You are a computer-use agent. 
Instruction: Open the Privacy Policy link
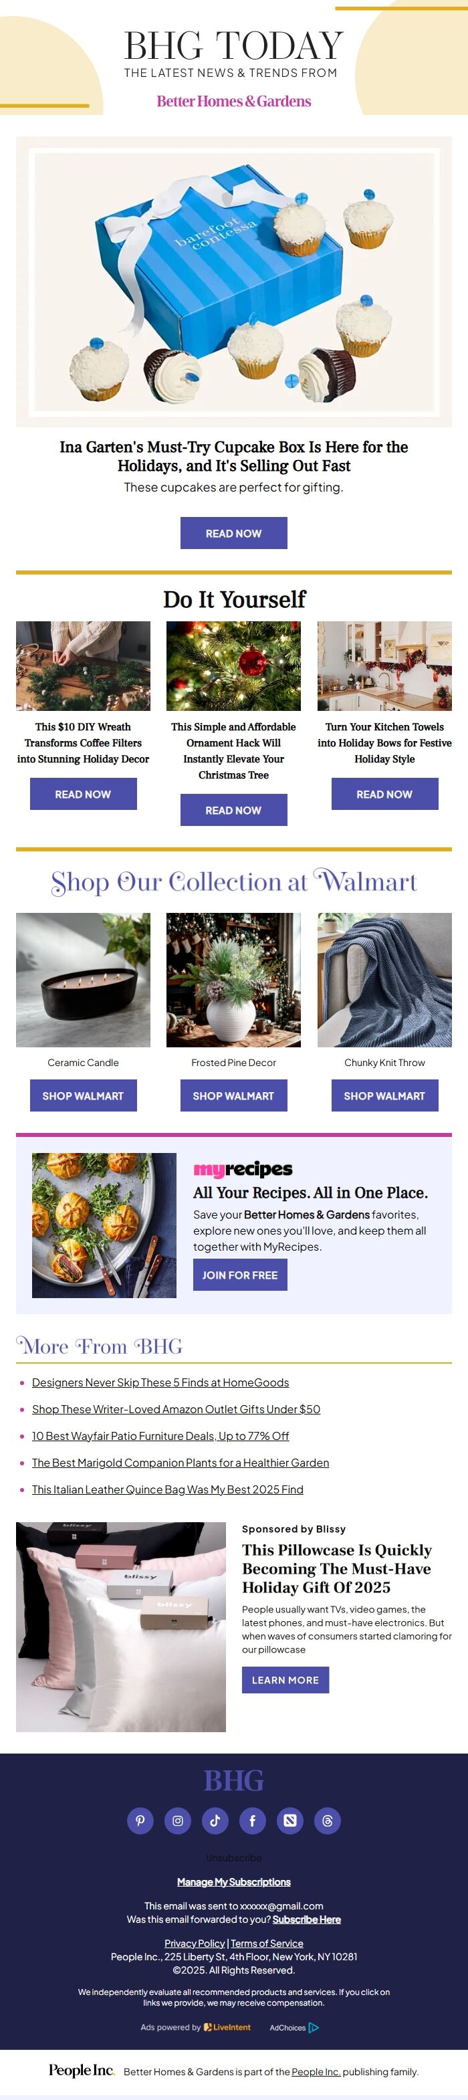tap(195, 1944)
